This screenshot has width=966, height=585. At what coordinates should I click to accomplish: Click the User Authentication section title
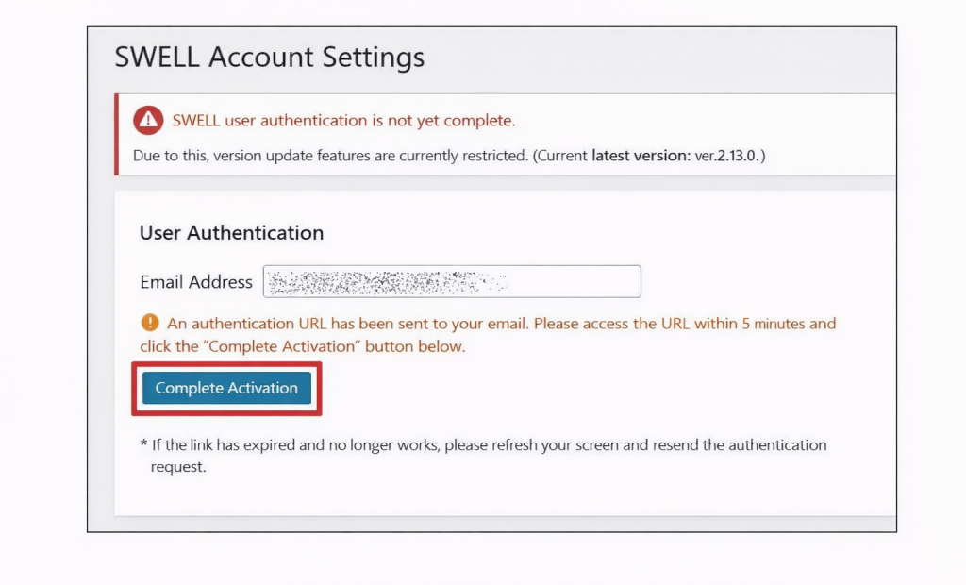[230, 232]
